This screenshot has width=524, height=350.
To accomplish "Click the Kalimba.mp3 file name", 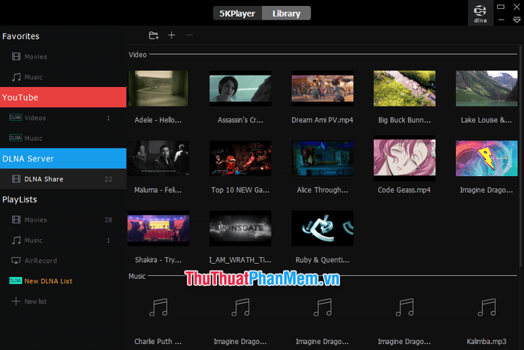I will click(487, 342).
